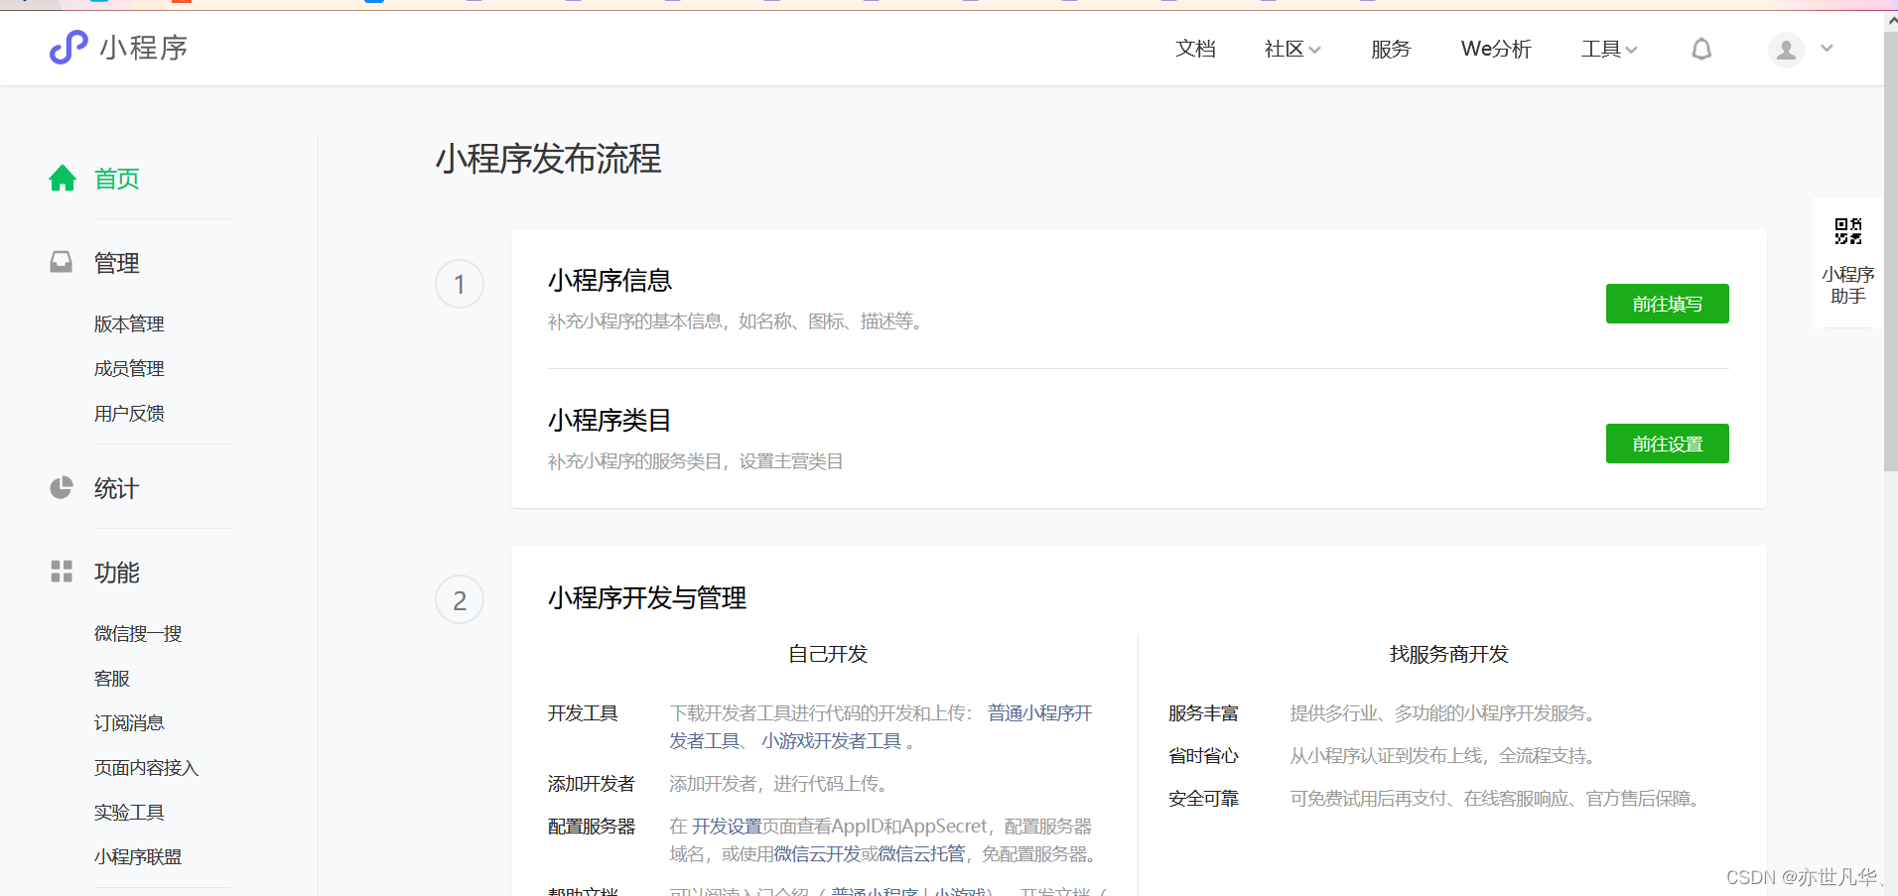Click the 小程序信息 heading
This screenshot has width=1898, height=896.
610,281
